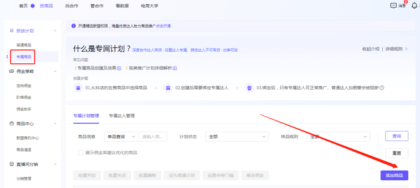Open 定向佣金 in the sidebar
The height and width of the screenshot is (188, 420).
coord(24,86)
